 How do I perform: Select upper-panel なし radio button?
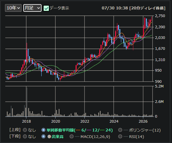coord(25,130)
